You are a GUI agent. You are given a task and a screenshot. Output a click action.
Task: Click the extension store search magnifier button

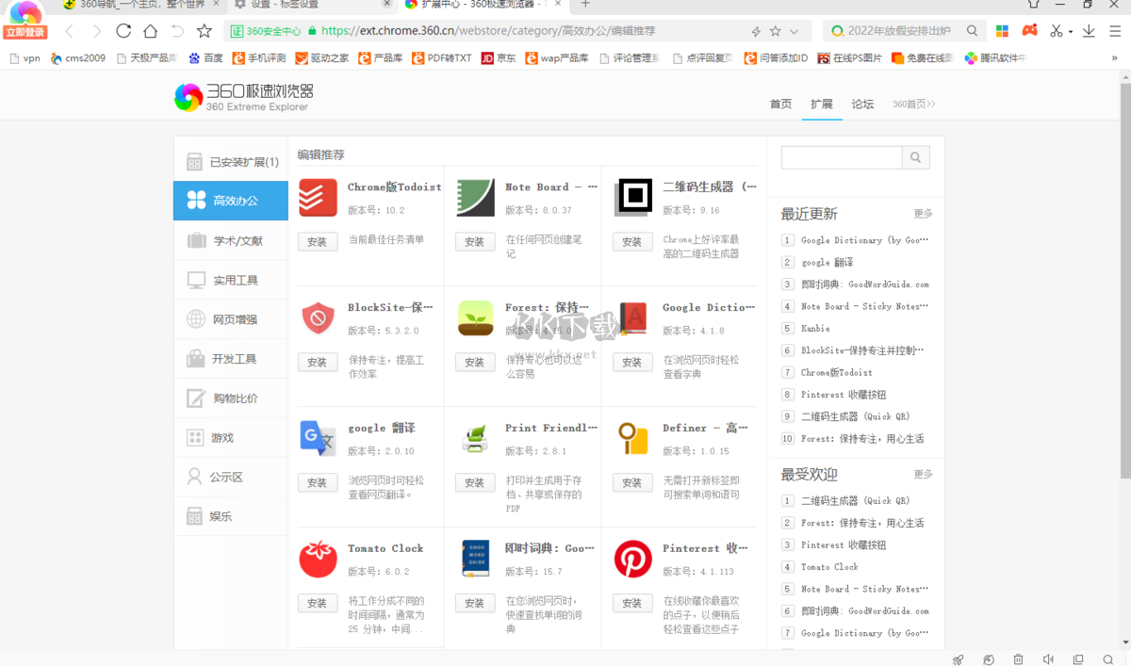[x=916, y=157]
